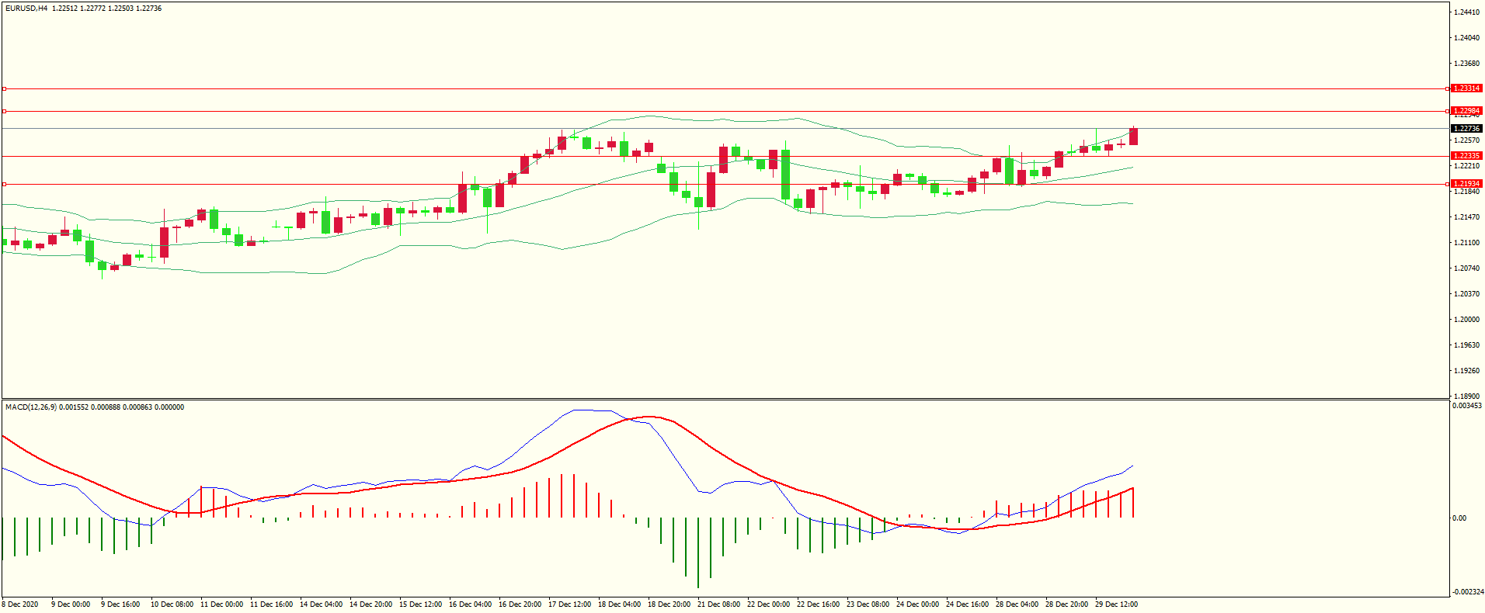1485x613 pixels.
Task: Click the 1.22210 price axis label
Action: point(1466,166)
